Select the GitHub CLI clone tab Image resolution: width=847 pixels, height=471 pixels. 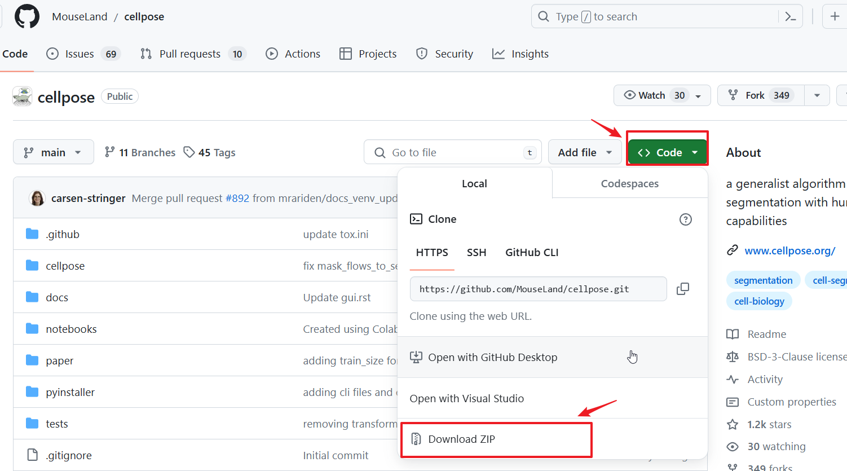tap(531, 252)
